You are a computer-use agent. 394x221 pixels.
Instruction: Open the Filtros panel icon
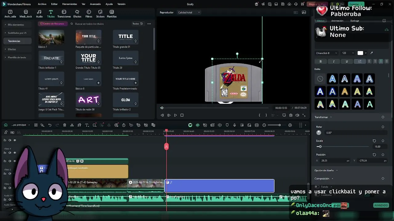[89, 12]
